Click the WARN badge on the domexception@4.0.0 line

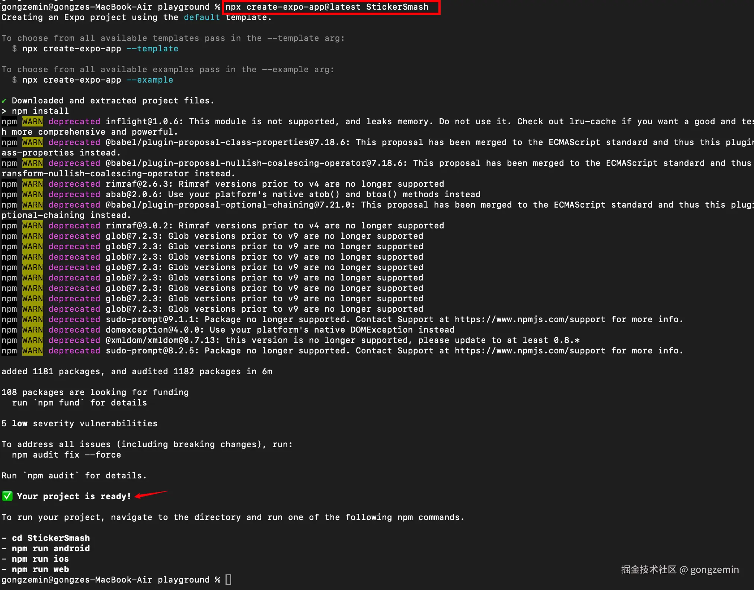(x=32, y=330)
